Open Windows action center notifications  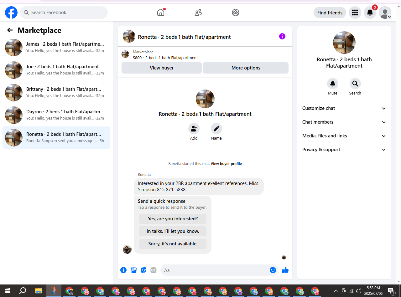point(391,291)
